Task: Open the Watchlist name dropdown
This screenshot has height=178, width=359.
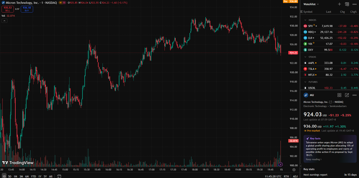Action: point(311,4)
